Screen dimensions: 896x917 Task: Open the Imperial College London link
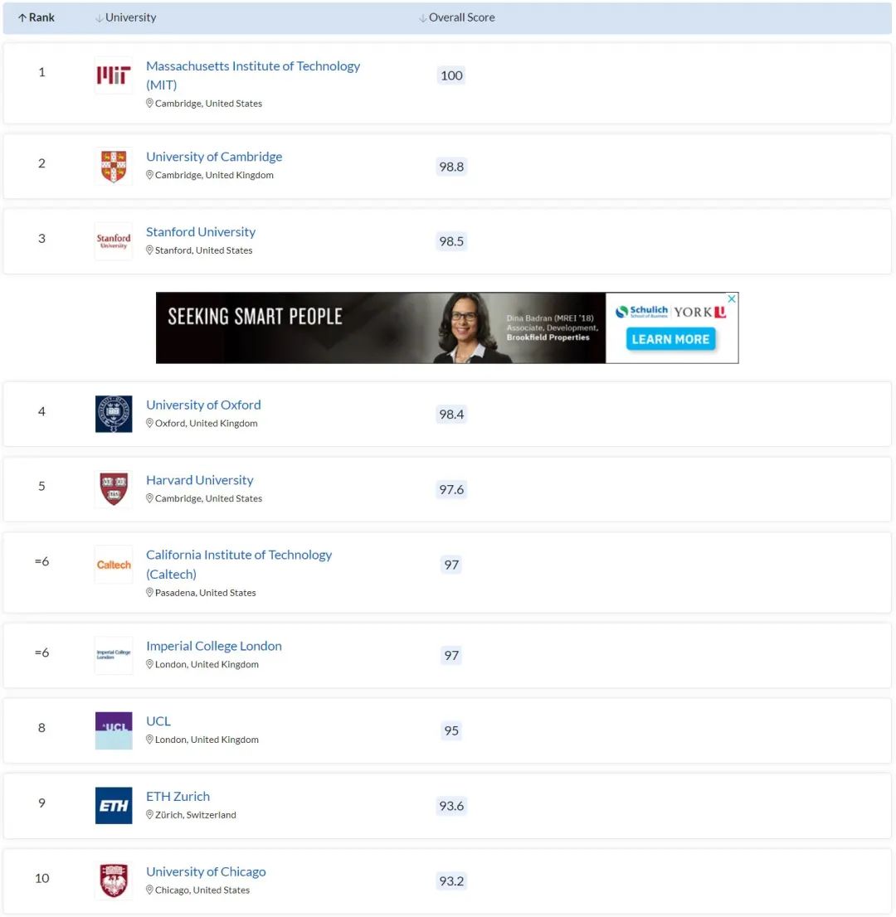click(x=213, y=646)
